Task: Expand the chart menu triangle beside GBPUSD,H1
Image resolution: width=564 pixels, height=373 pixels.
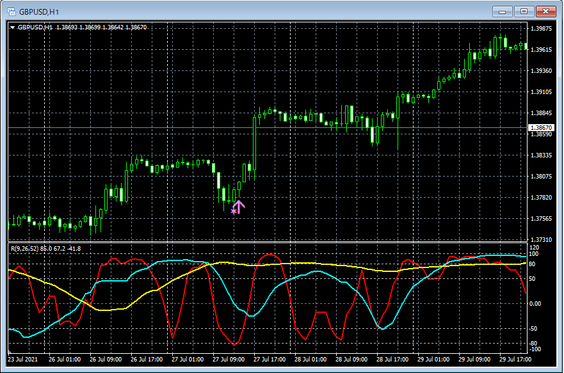Action: point(12,28)
